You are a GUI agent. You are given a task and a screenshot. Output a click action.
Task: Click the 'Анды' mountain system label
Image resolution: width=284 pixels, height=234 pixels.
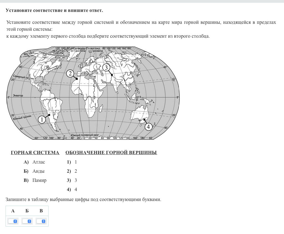(38, 171)
